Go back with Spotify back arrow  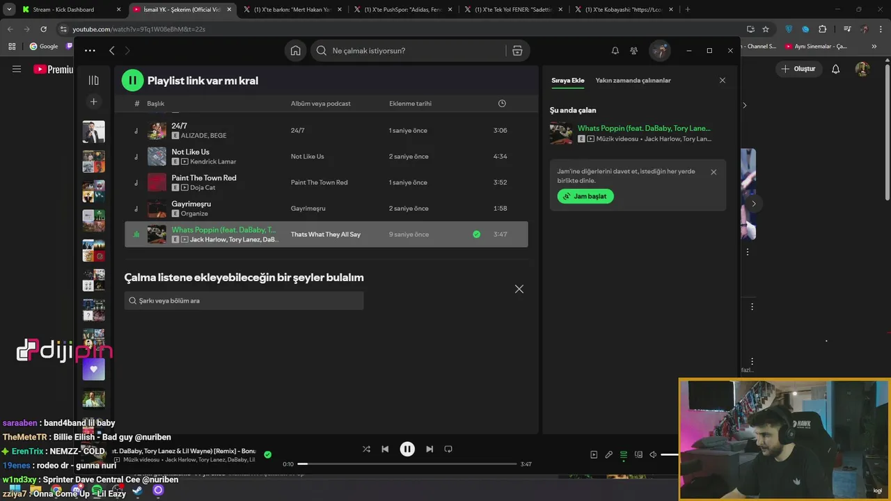pyautogui.click(x=111, y=51)
